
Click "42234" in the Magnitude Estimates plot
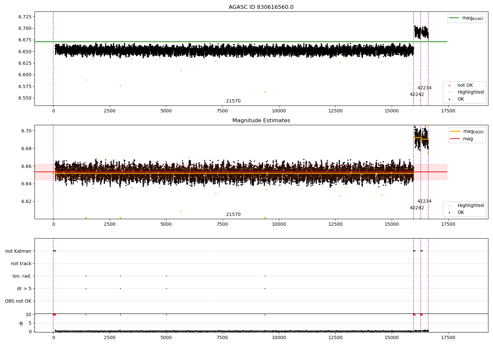[x=424, y=201]
